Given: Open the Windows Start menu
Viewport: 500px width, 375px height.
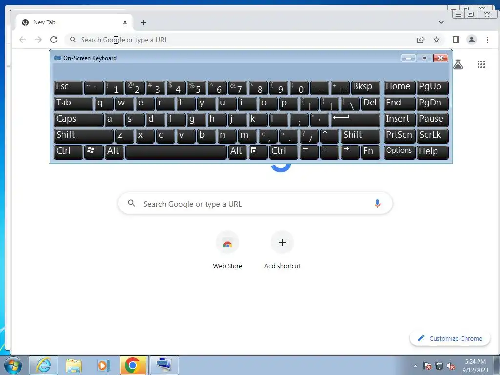Looking at the screenshot, I should point(13,365).
